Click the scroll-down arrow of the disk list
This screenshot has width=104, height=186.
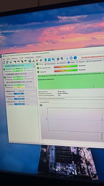(35, 88)
